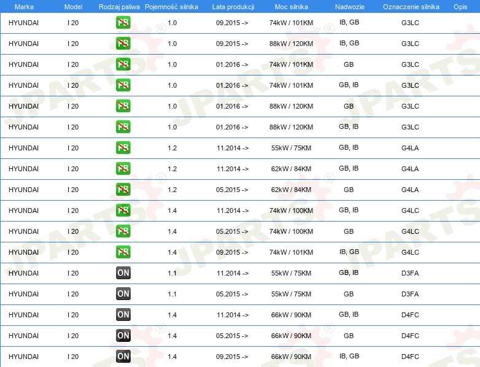480x367 pixels.
Task: Click ON diesel icon in 09.2015 D4FC row
Action: coord(123,356)
